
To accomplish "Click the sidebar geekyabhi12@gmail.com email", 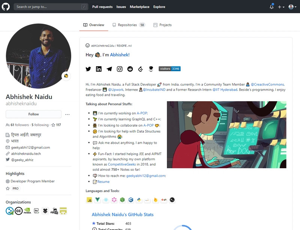I will tap(30, 148).
